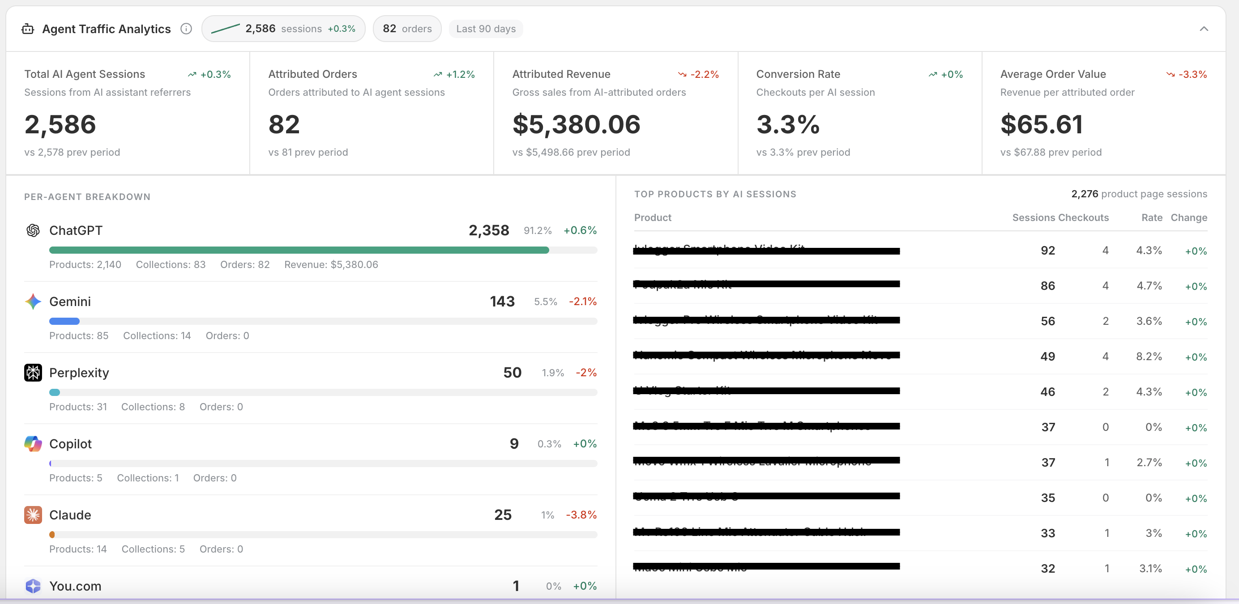Click the product row with 92 sessions

click(x=921, y=250)
